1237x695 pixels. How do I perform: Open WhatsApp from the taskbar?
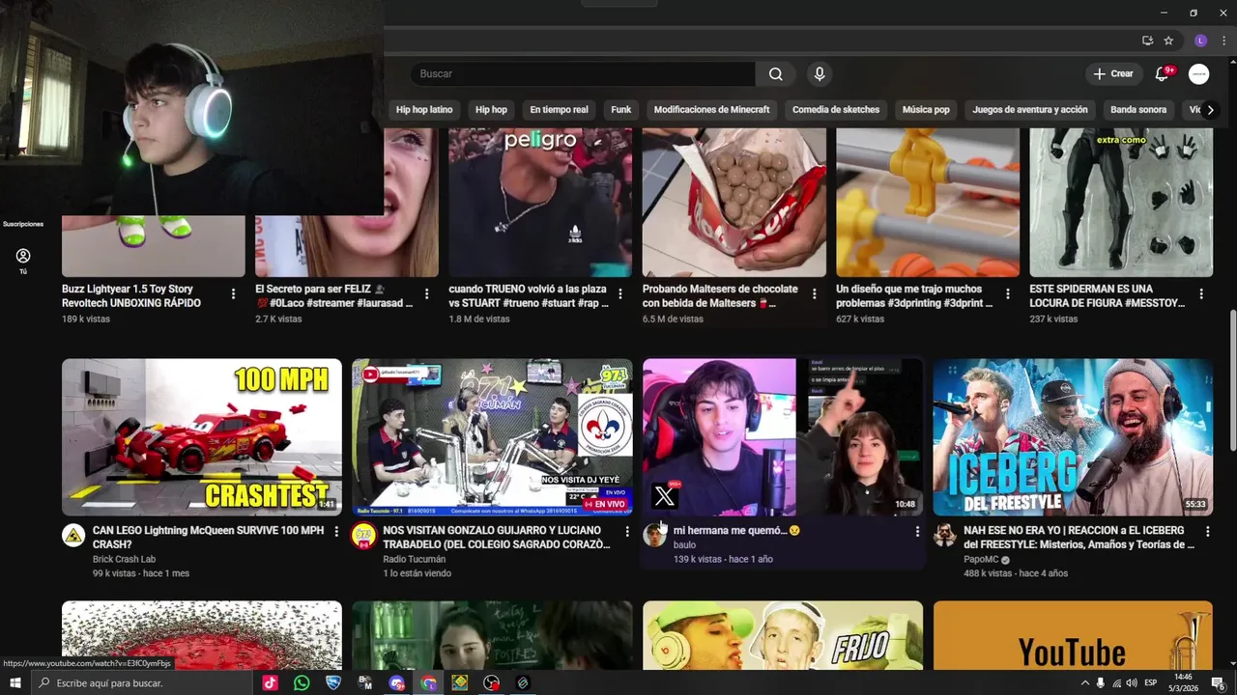tap(302, 683)
